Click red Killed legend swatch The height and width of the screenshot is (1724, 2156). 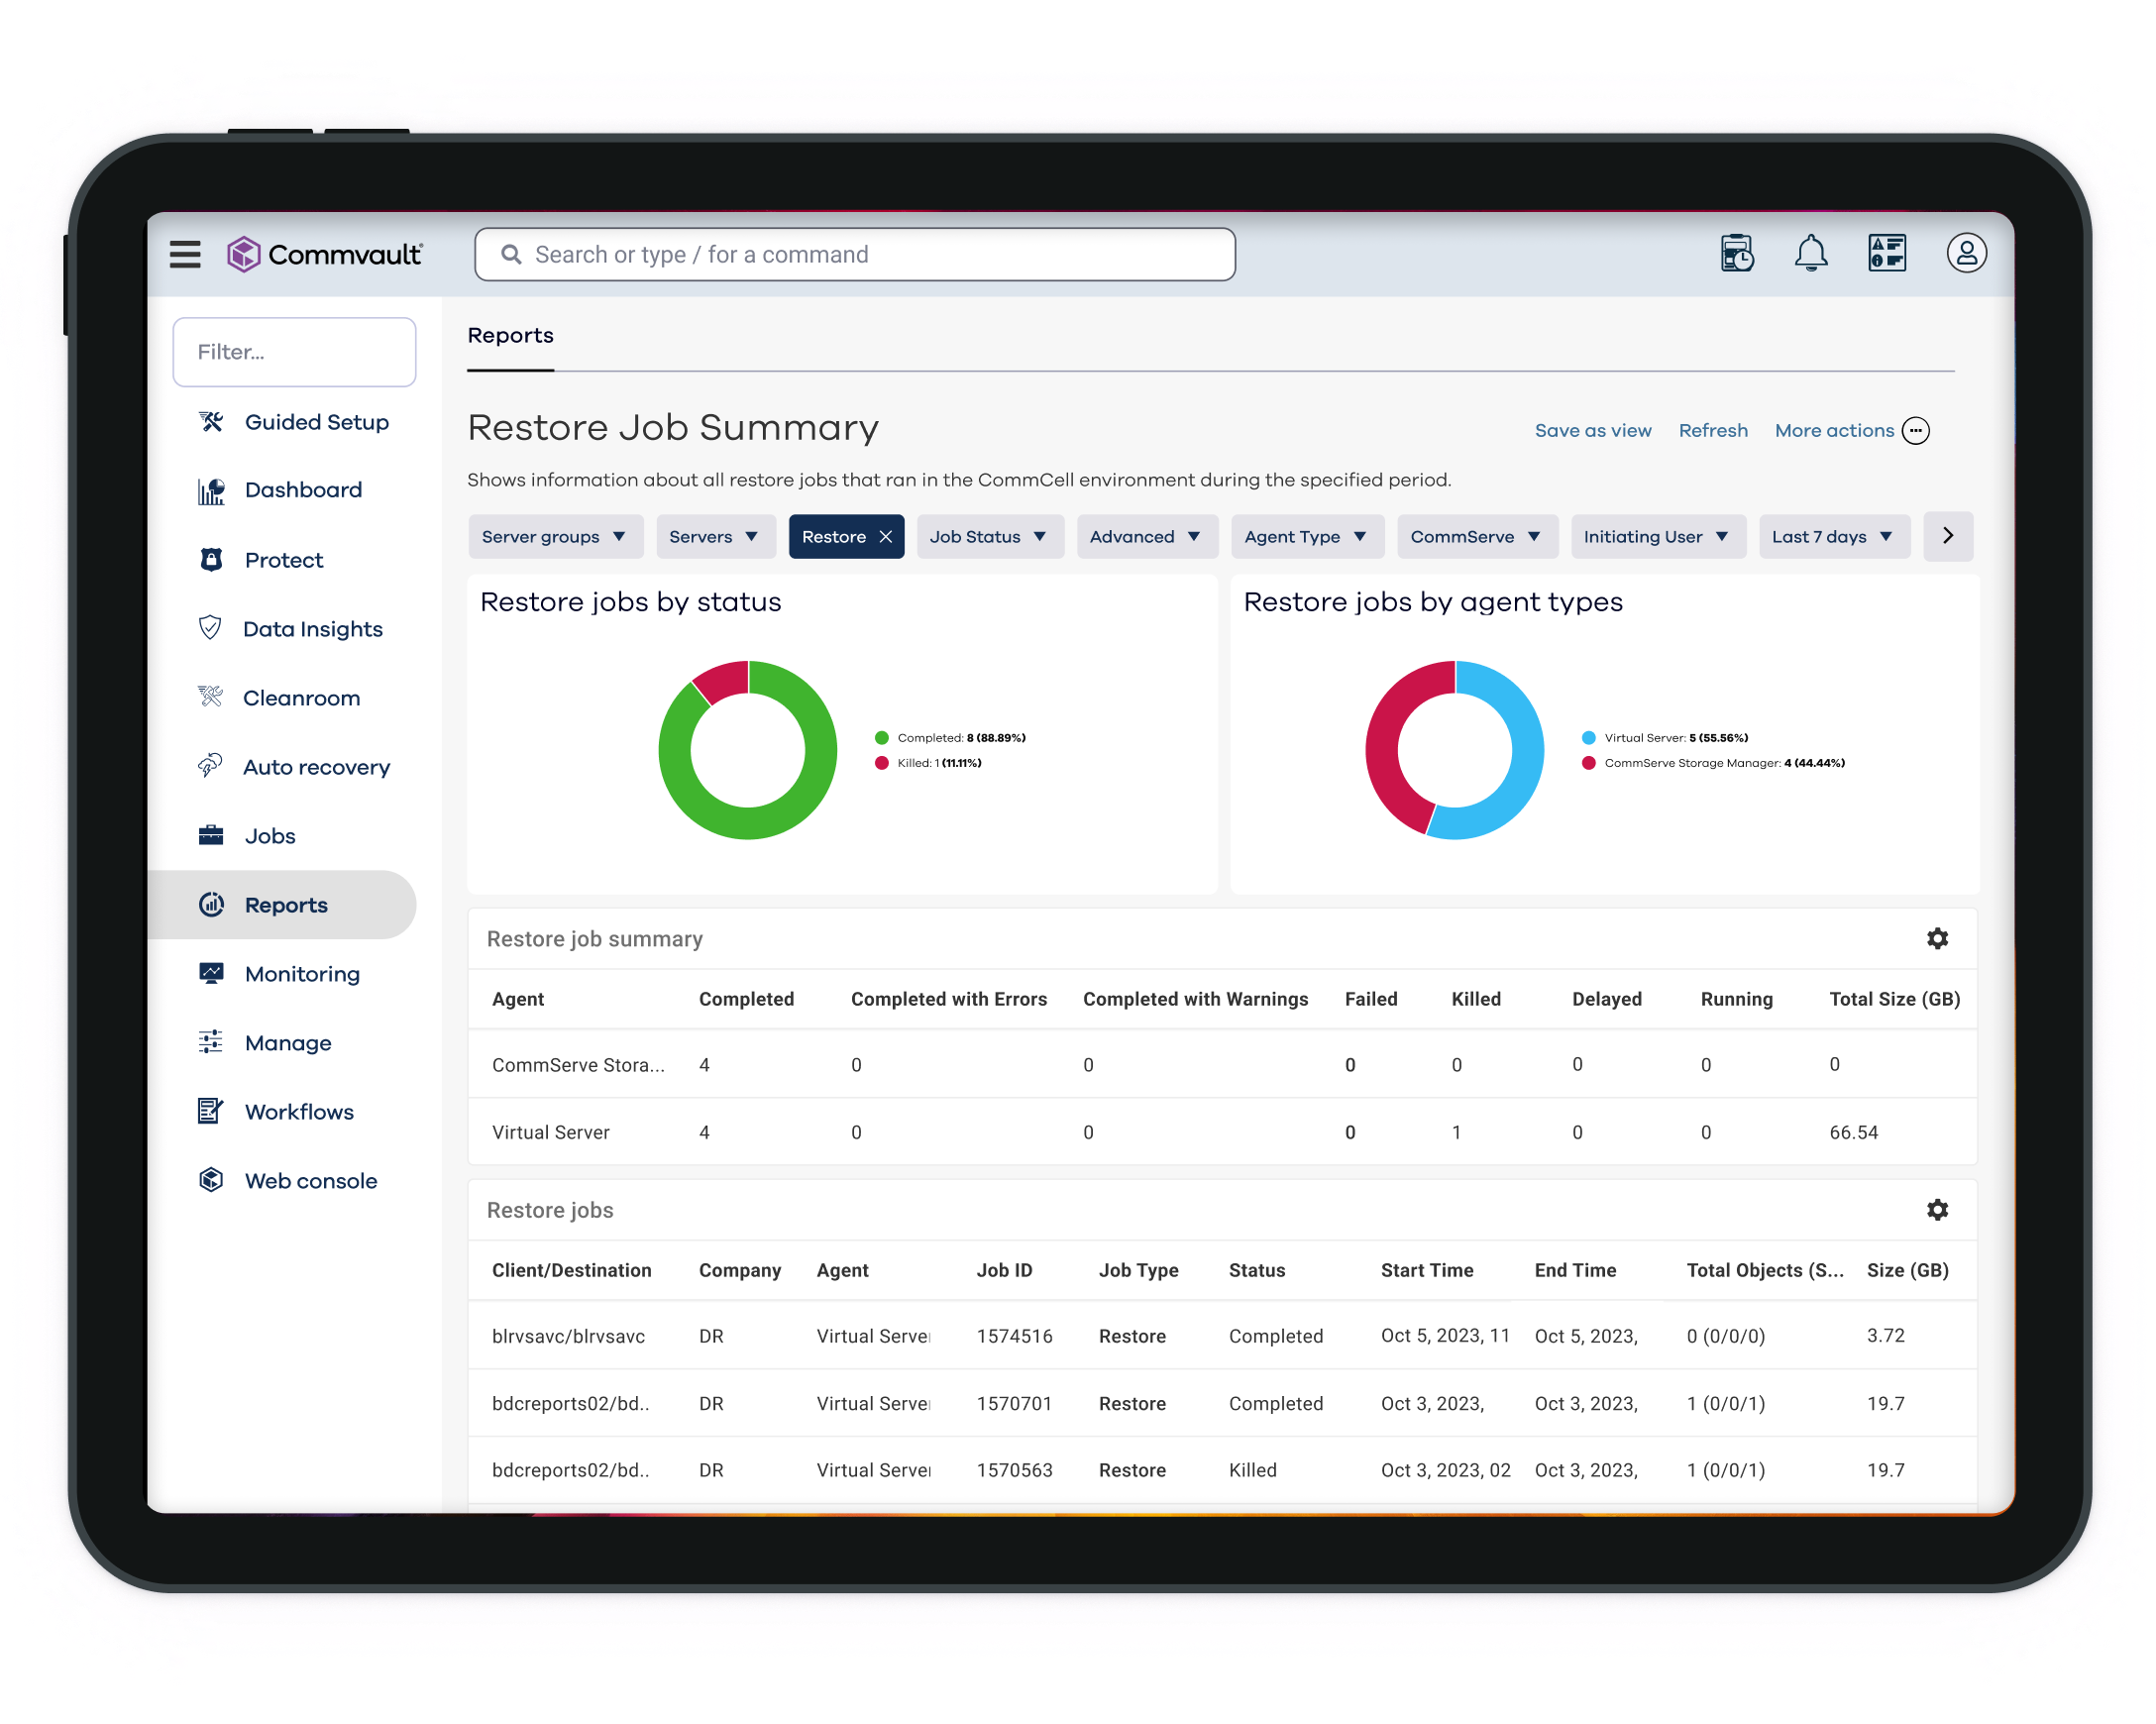click(x=882, y=763)
